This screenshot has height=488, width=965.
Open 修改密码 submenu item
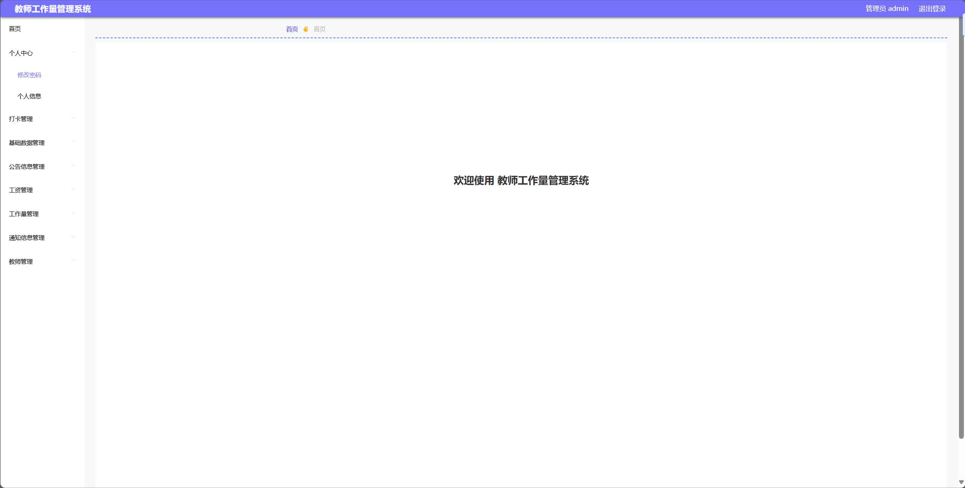(x=29, y=75)
